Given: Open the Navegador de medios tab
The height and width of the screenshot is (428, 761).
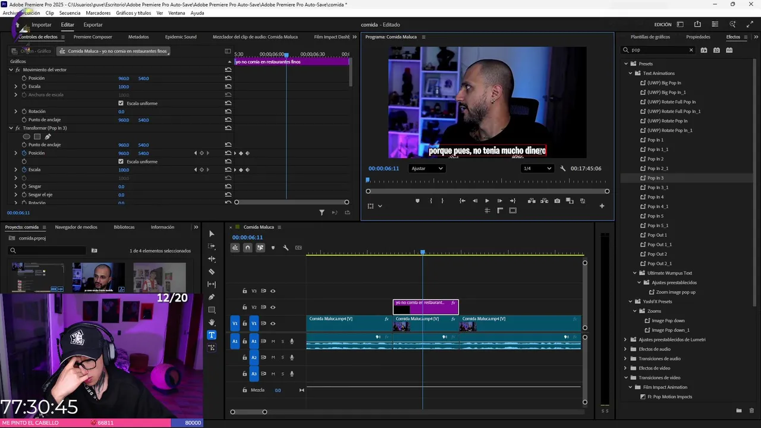Looking at the screenshot, I should click(76, 227).
